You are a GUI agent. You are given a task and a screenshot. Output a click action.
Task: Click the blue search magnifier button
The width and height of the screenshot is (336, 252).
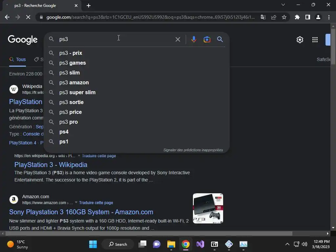220,39
